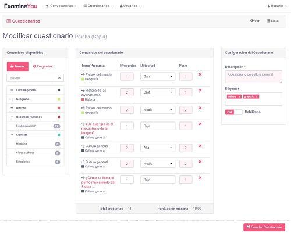Click the Física cuántica count badge

pyautogui.click(x=58, y=153)
